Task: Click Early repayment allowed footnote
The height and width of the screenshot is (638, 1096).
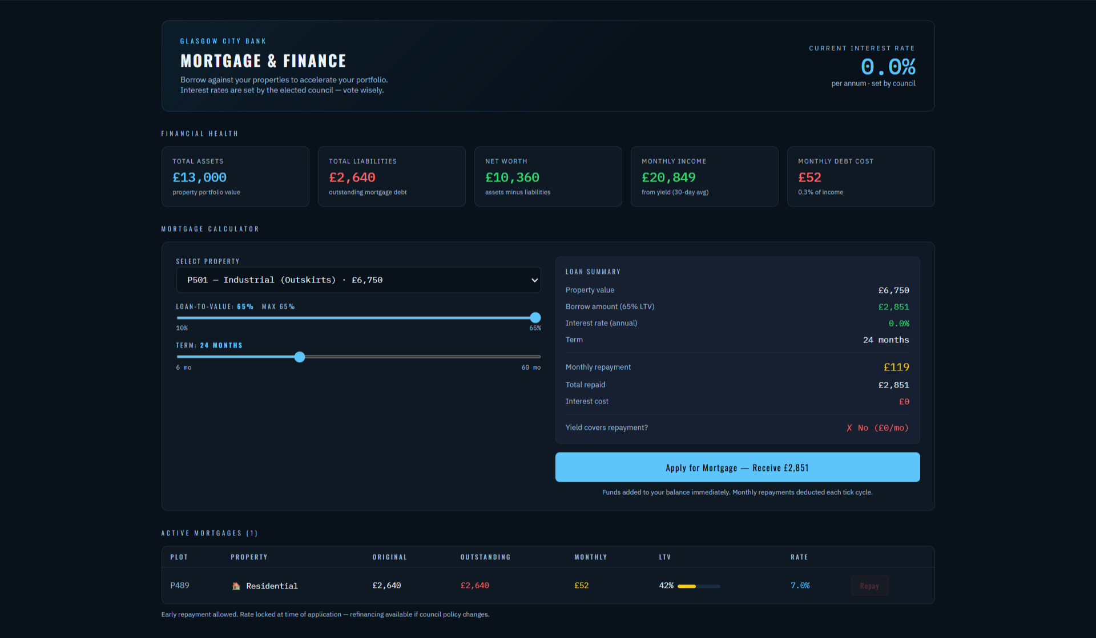Action: (325, 615)
